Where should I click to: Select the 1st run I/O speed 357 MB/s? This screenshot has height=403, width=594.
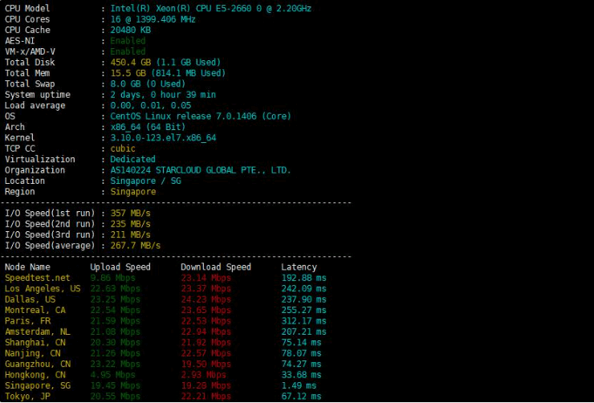pyautogui.click(x=130, y=214)
